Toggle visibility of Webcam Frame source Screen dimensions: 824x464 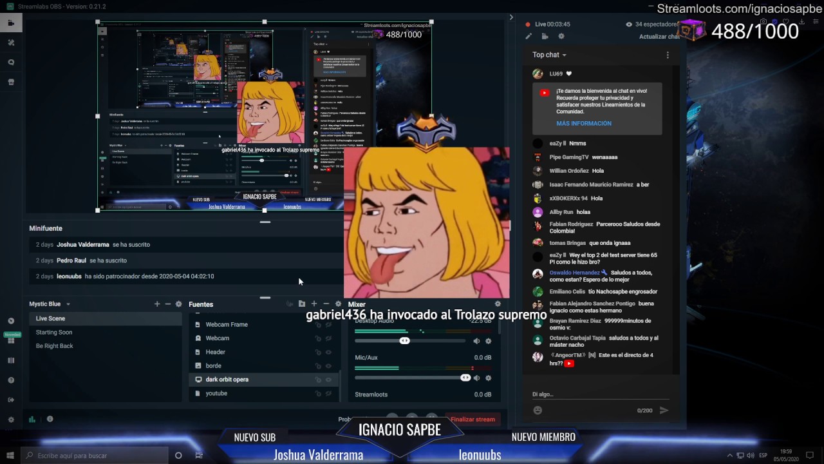(x=328, y=325)
